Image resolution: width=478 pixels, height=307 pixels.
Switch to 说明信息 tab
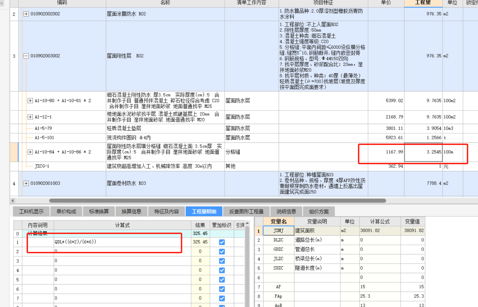click(x=286, y=211)
